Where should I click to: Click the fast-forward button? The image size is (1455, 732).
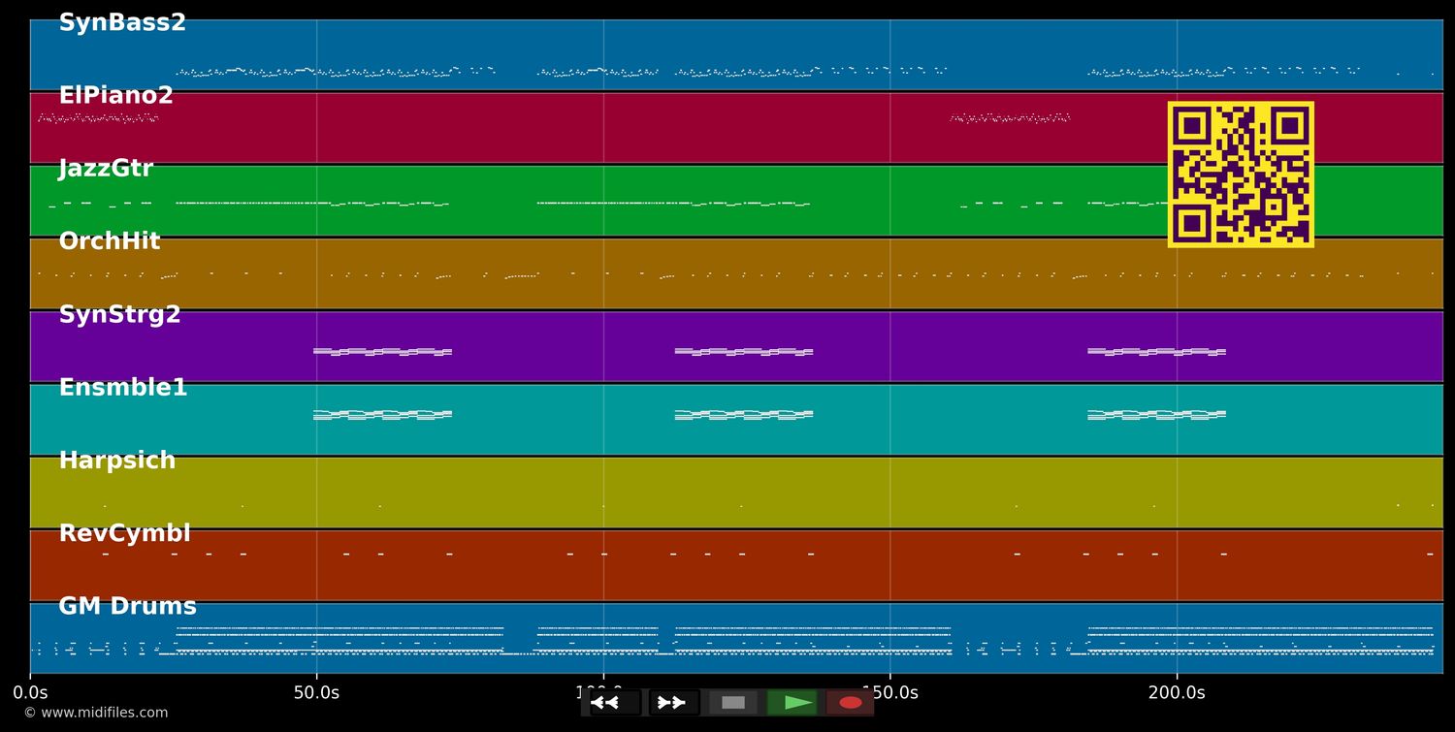(673, 703)
